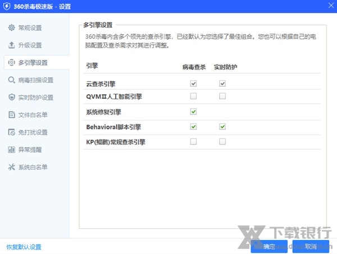The image size is (337, 254).
Task: Click the 云查杀引擎 row label
Action: [x=101, y=84]
